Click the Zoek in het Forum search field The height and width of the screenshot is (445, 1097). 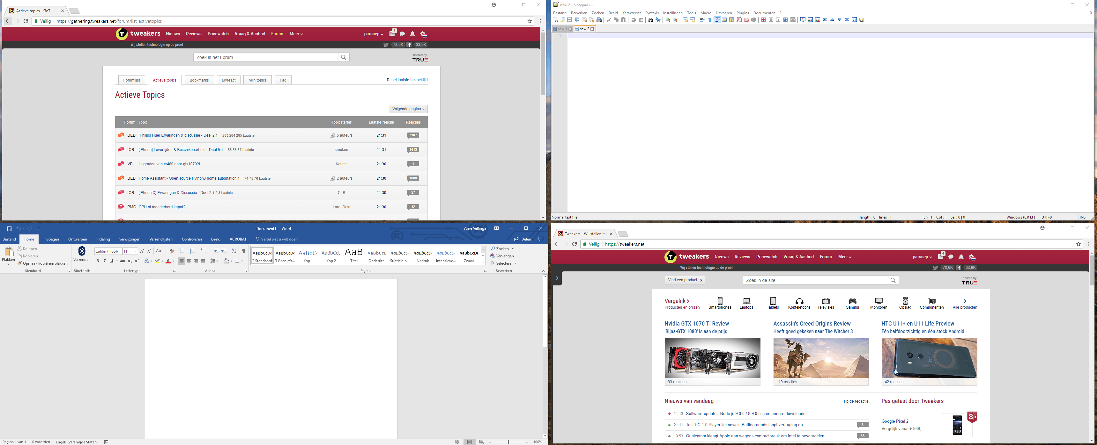266,57
